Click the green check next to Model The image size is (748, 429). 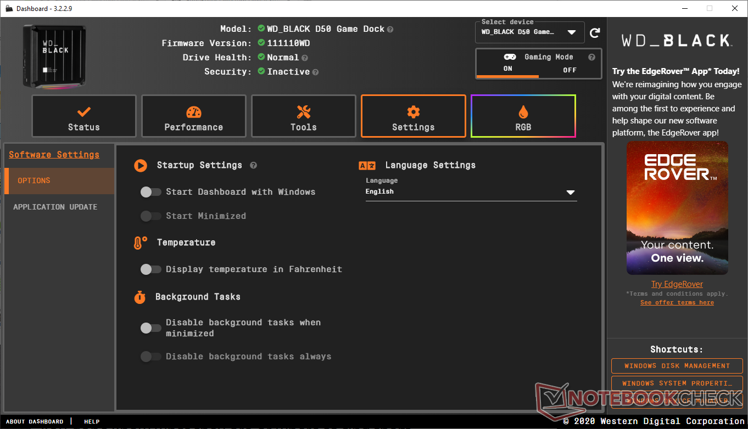261,29
